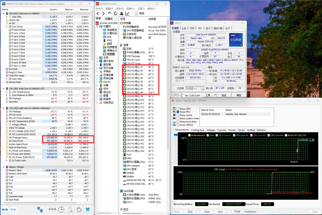Click HWiNFO clock reset timer icon
This screenshot has width=322, height=215.
click(x=61, y=209)
